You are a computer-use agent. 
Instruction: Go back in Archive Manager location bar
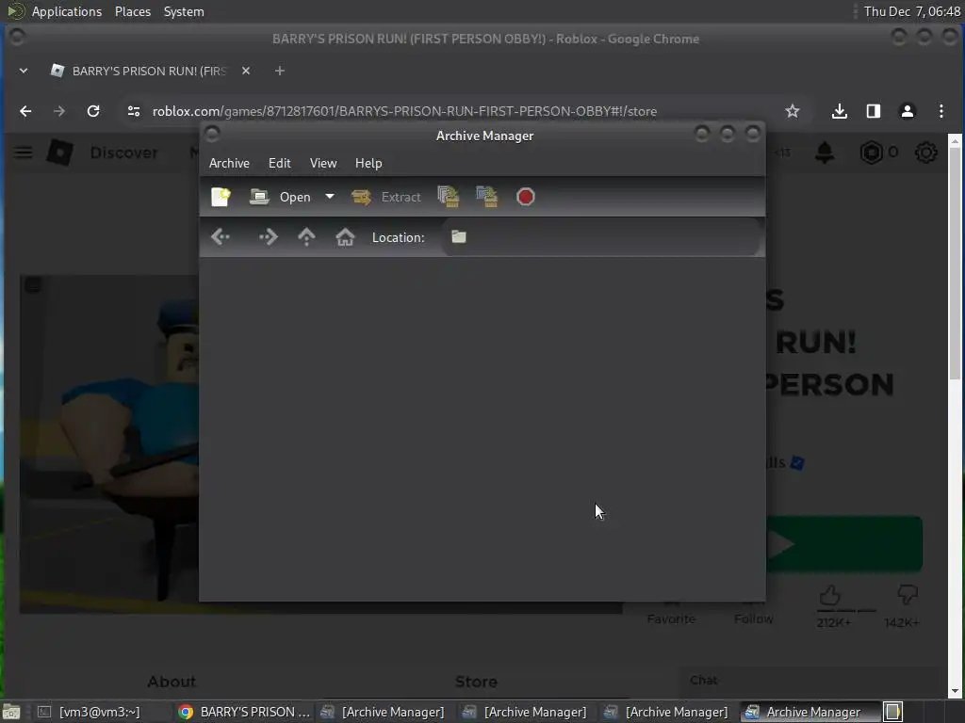pyautogui.click(x=221, y=236)
